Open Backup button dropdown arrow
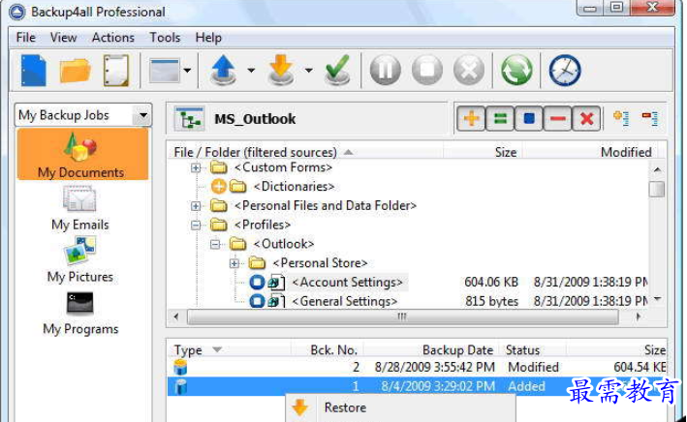This screenshot has height=422, width=687. pyautogui.click(x=251, y=70)
